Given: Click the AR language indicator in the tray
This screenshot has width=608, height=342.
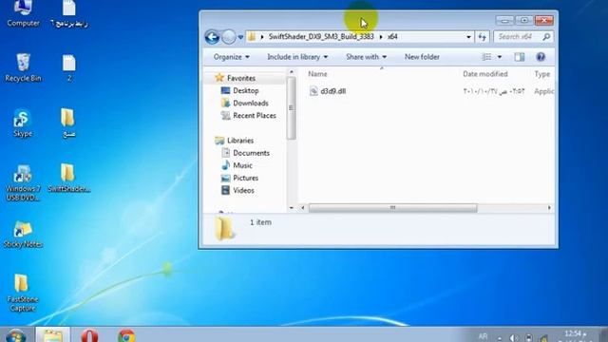Looking at the screenshot, I should pos(483,336).
